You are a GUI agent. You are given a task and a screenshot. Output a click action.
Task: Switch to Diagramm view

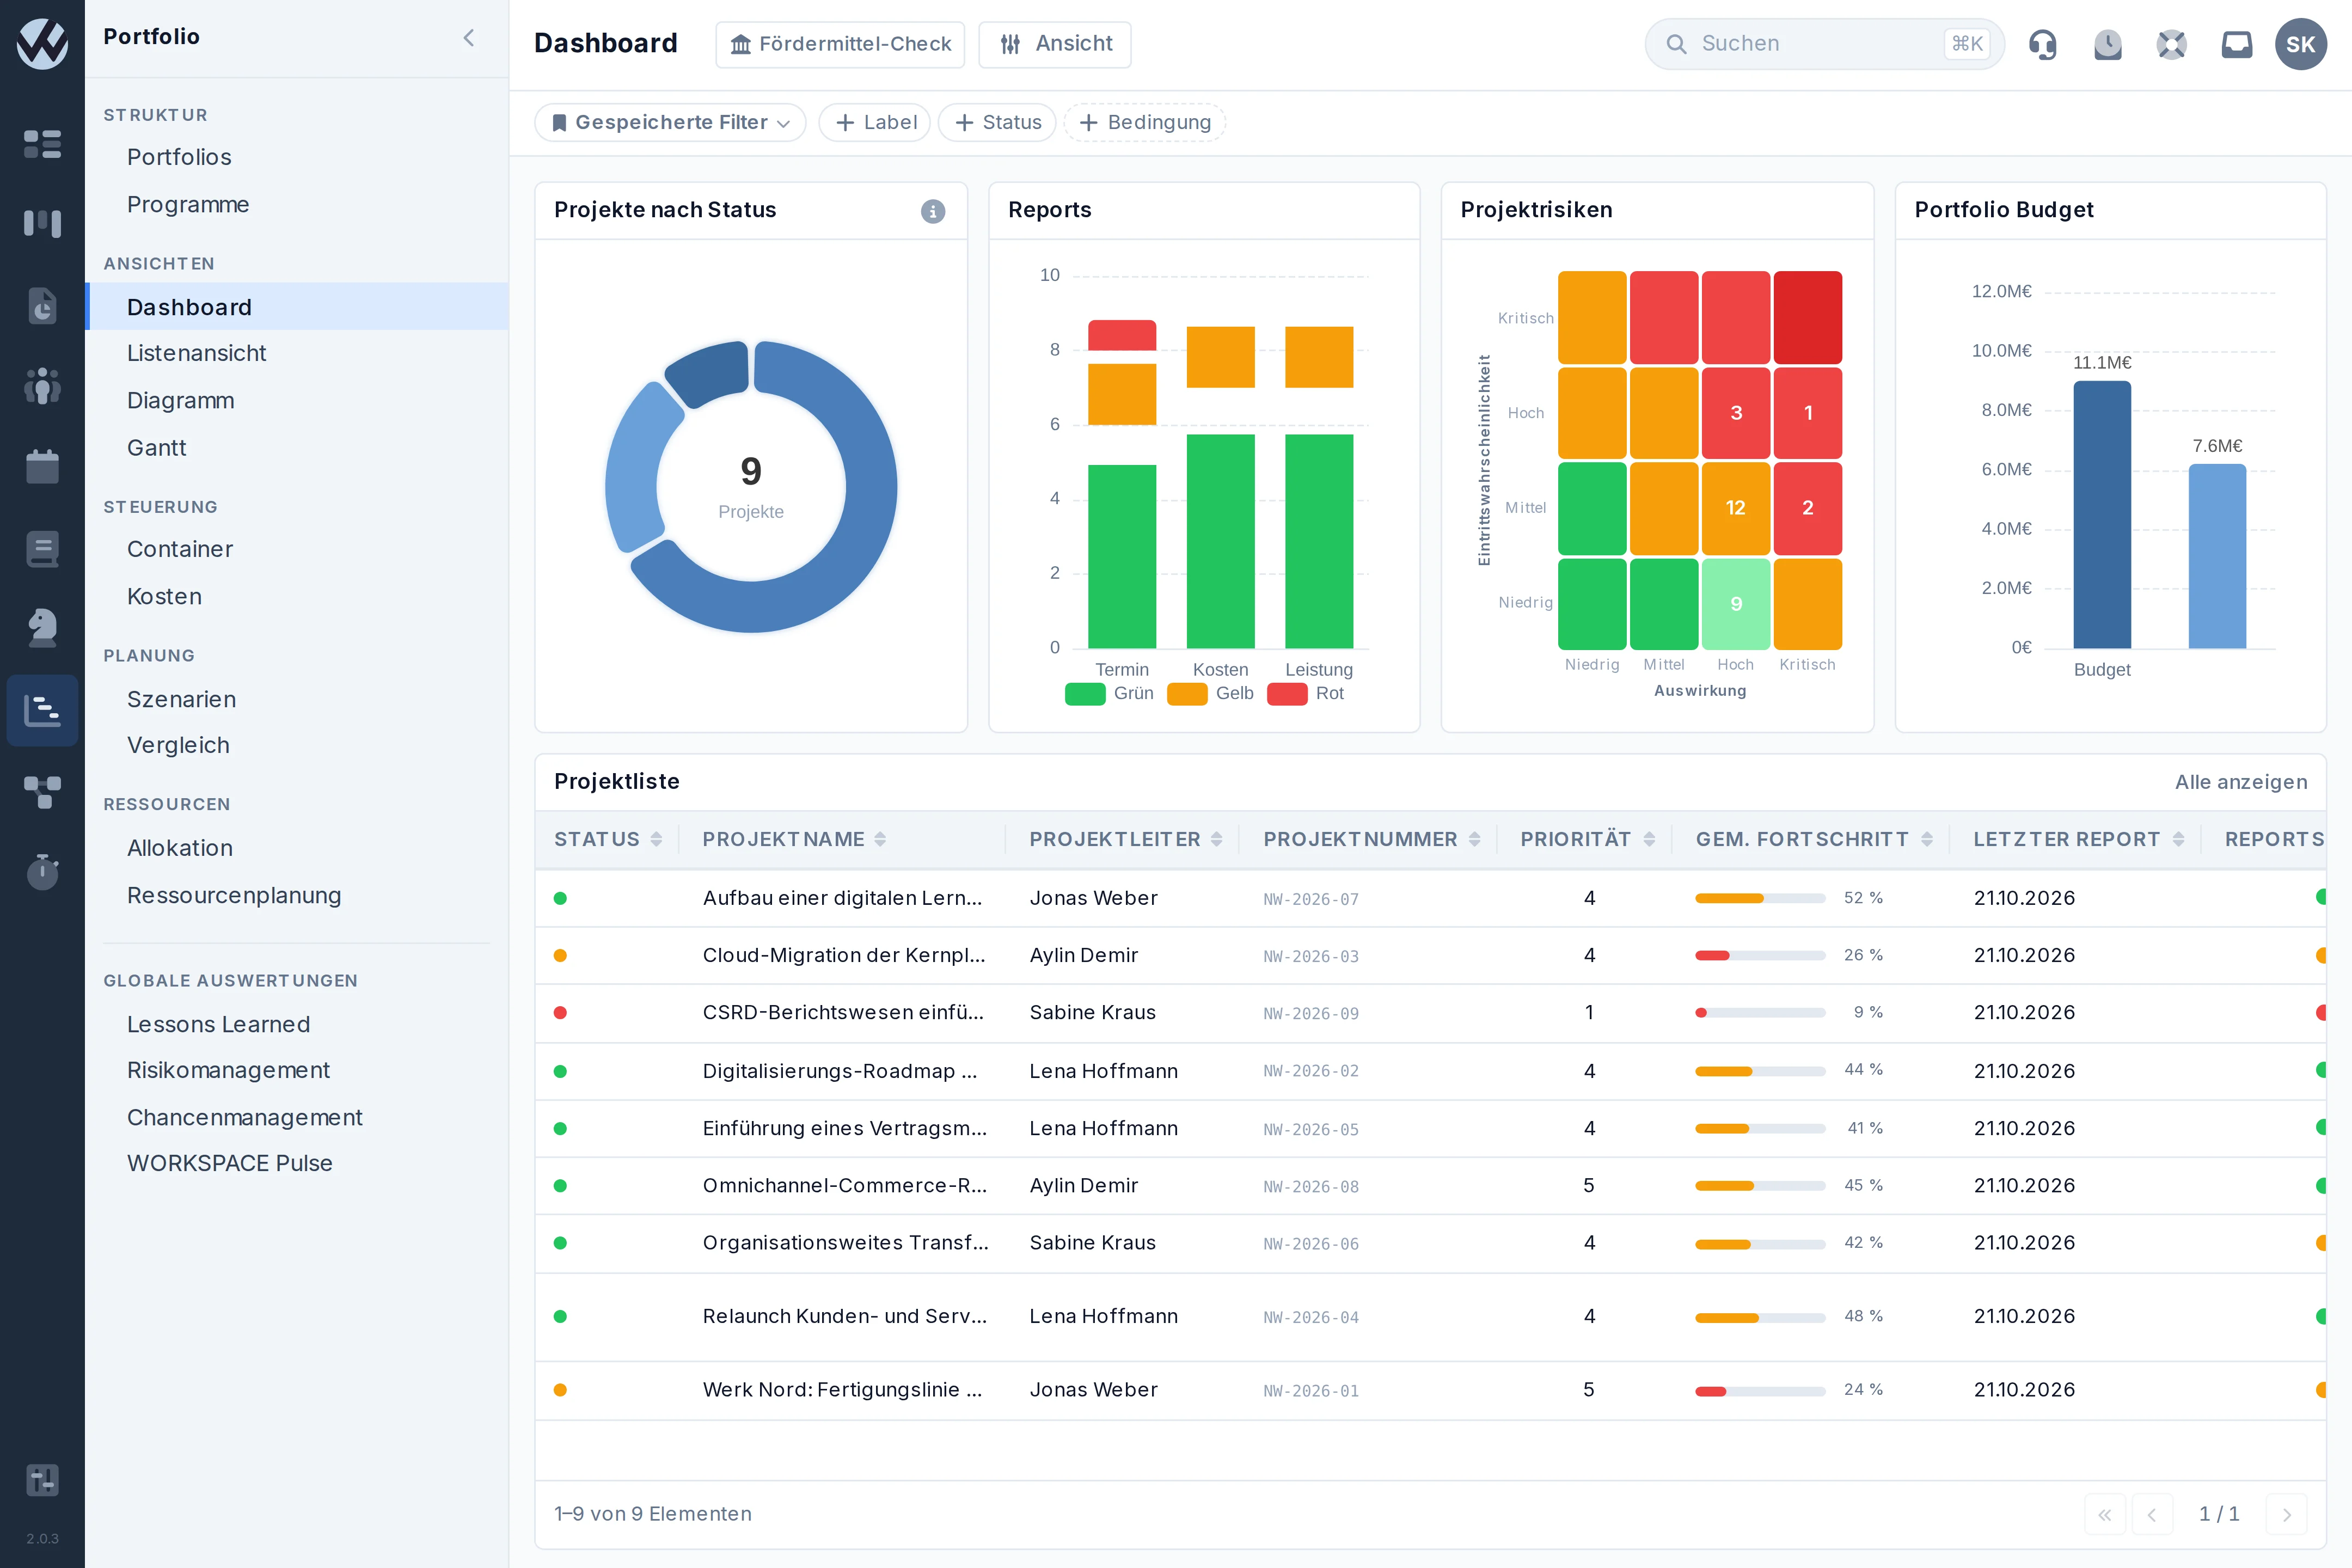point(180,400)
